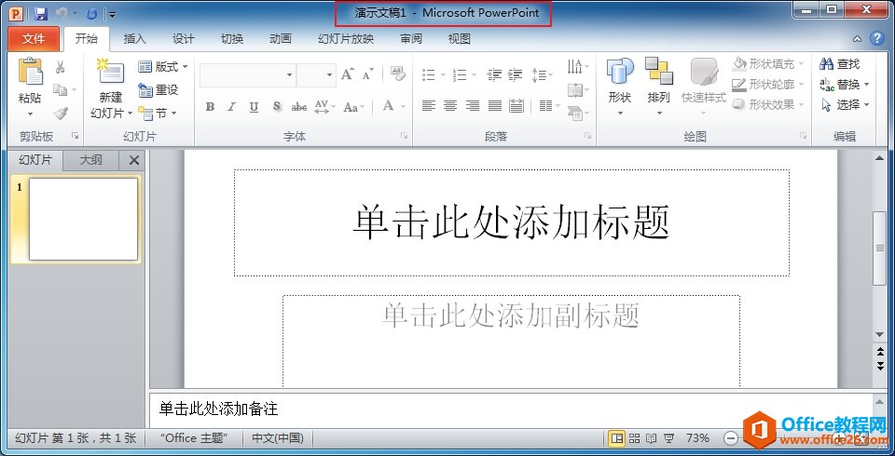Click the Decrease List Level icon
This screenshot has width=895, height=456.
pyautogui.click(x=494, y=74)
